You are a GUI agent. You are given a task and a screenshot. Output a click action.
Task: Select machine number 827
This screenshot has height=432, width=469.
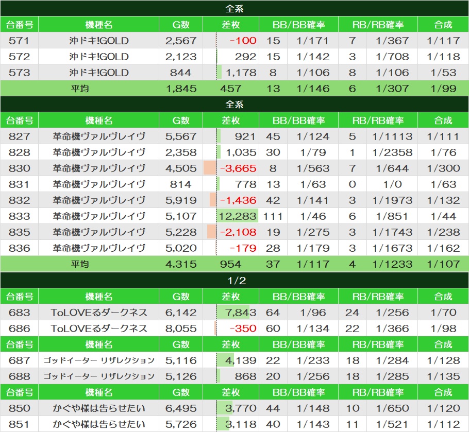click(19, 136)
